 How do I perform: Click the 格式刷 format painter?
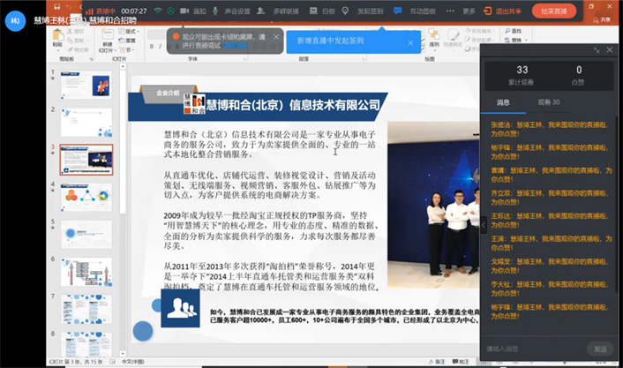click(x=78, y=49)
